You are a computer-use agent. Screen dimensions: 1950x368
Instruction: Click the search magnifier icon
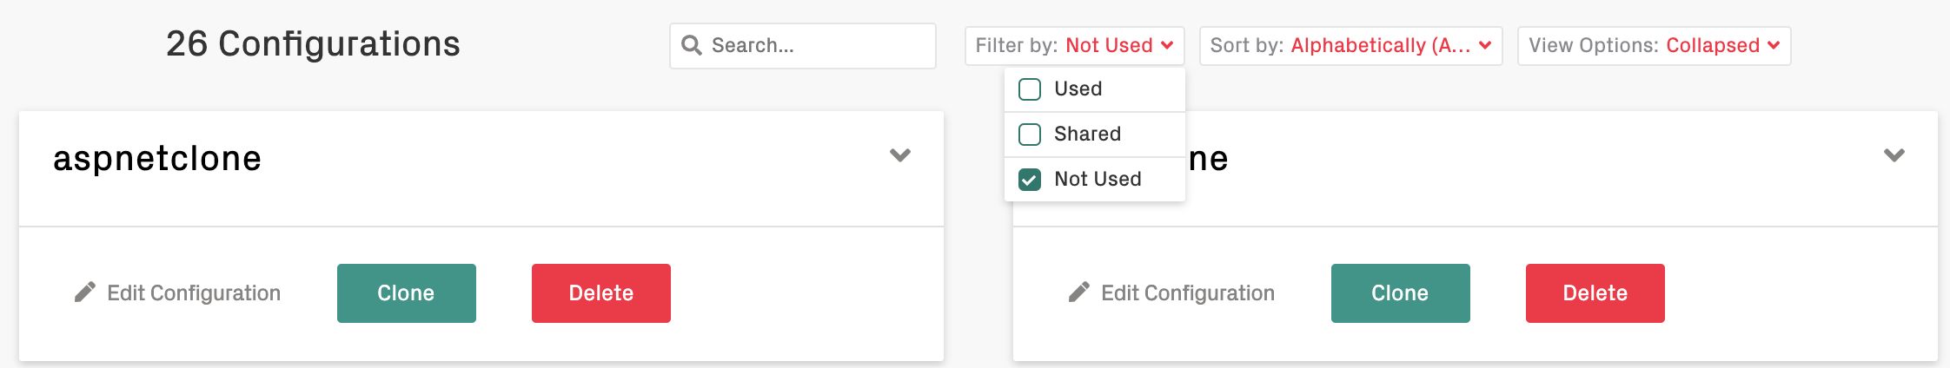coord(692,45)
